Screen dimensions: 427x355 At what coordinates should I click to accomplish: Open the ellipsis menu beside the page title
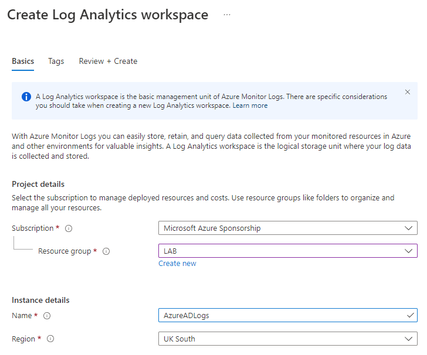(x=227, y=15)
